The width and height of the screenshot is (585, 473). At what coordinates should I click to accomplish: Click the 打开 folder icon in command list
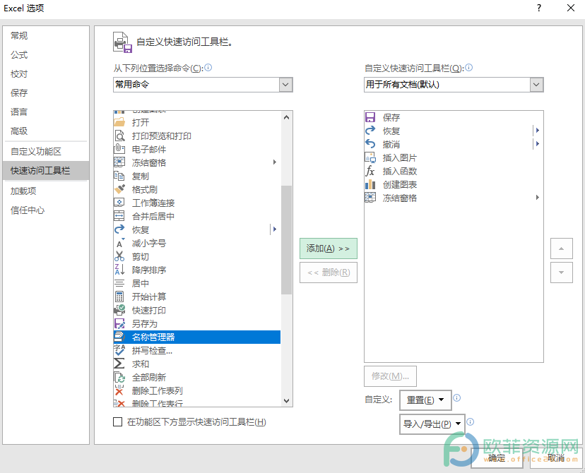119,122
